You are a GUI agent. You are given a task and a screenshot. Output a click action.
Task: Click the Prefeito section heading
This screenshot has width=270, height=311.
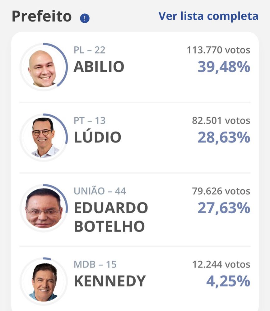pos(42,16)
